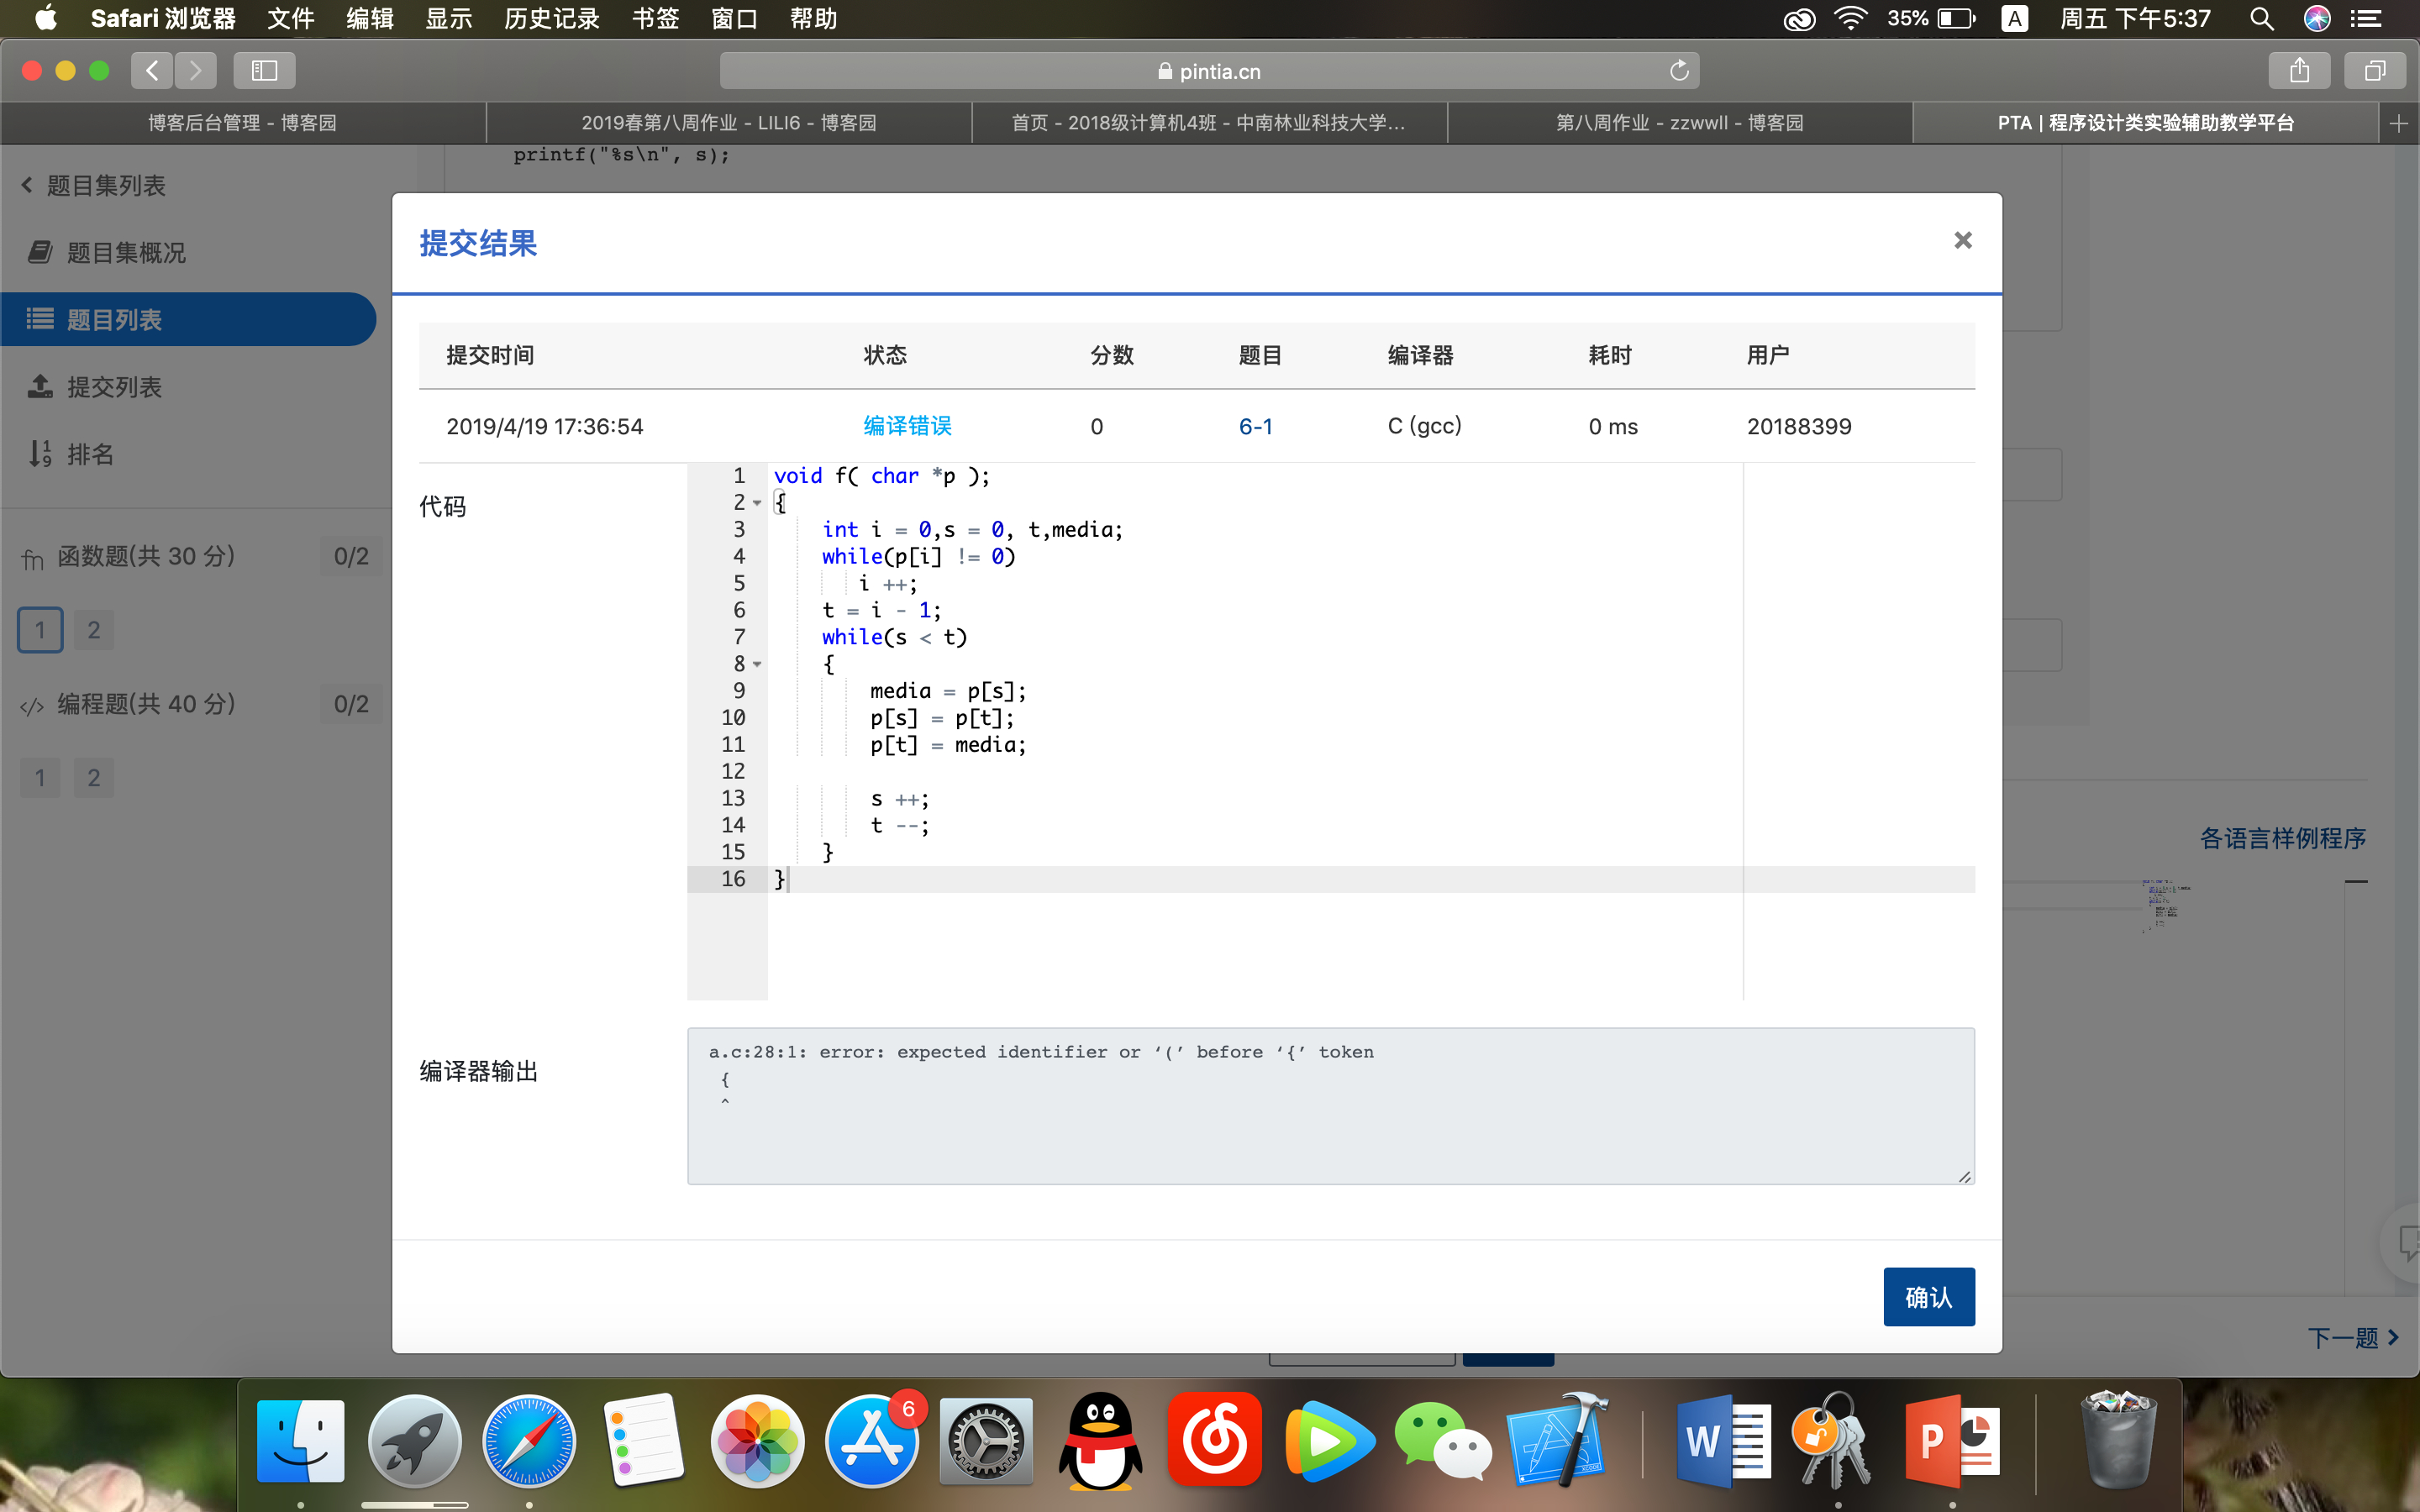The height and width of the screenshot is (1512, 2420).
Task: Open Siri from the menu bar
Action: click(x=2317, y=18)
